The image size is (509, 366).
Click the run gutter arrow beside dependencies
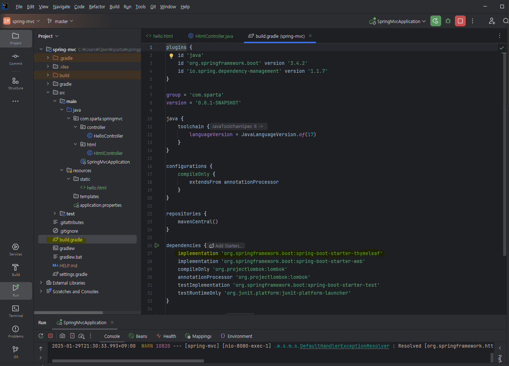(157, 245)
